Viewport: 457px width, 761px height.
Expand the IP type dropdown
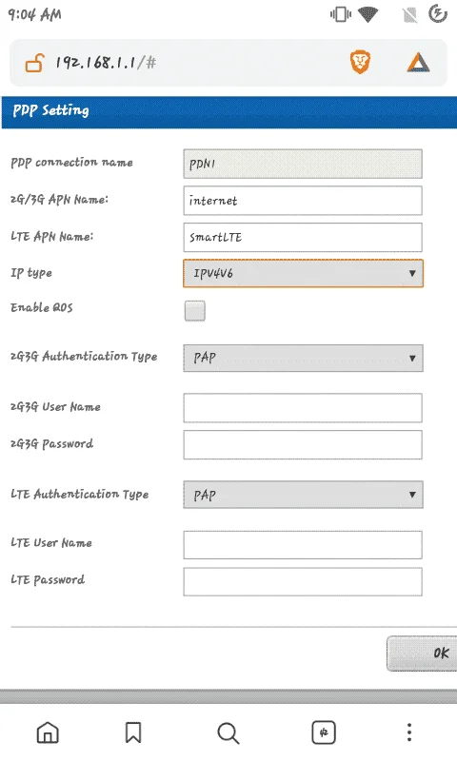(x=303, y=273)
